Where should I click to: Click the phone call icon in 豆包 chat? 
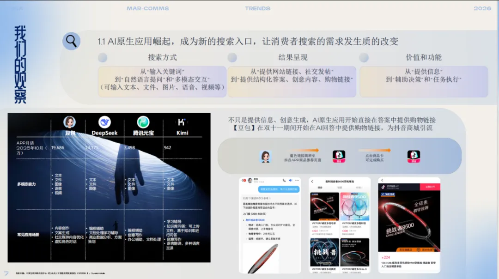point(284,180)
